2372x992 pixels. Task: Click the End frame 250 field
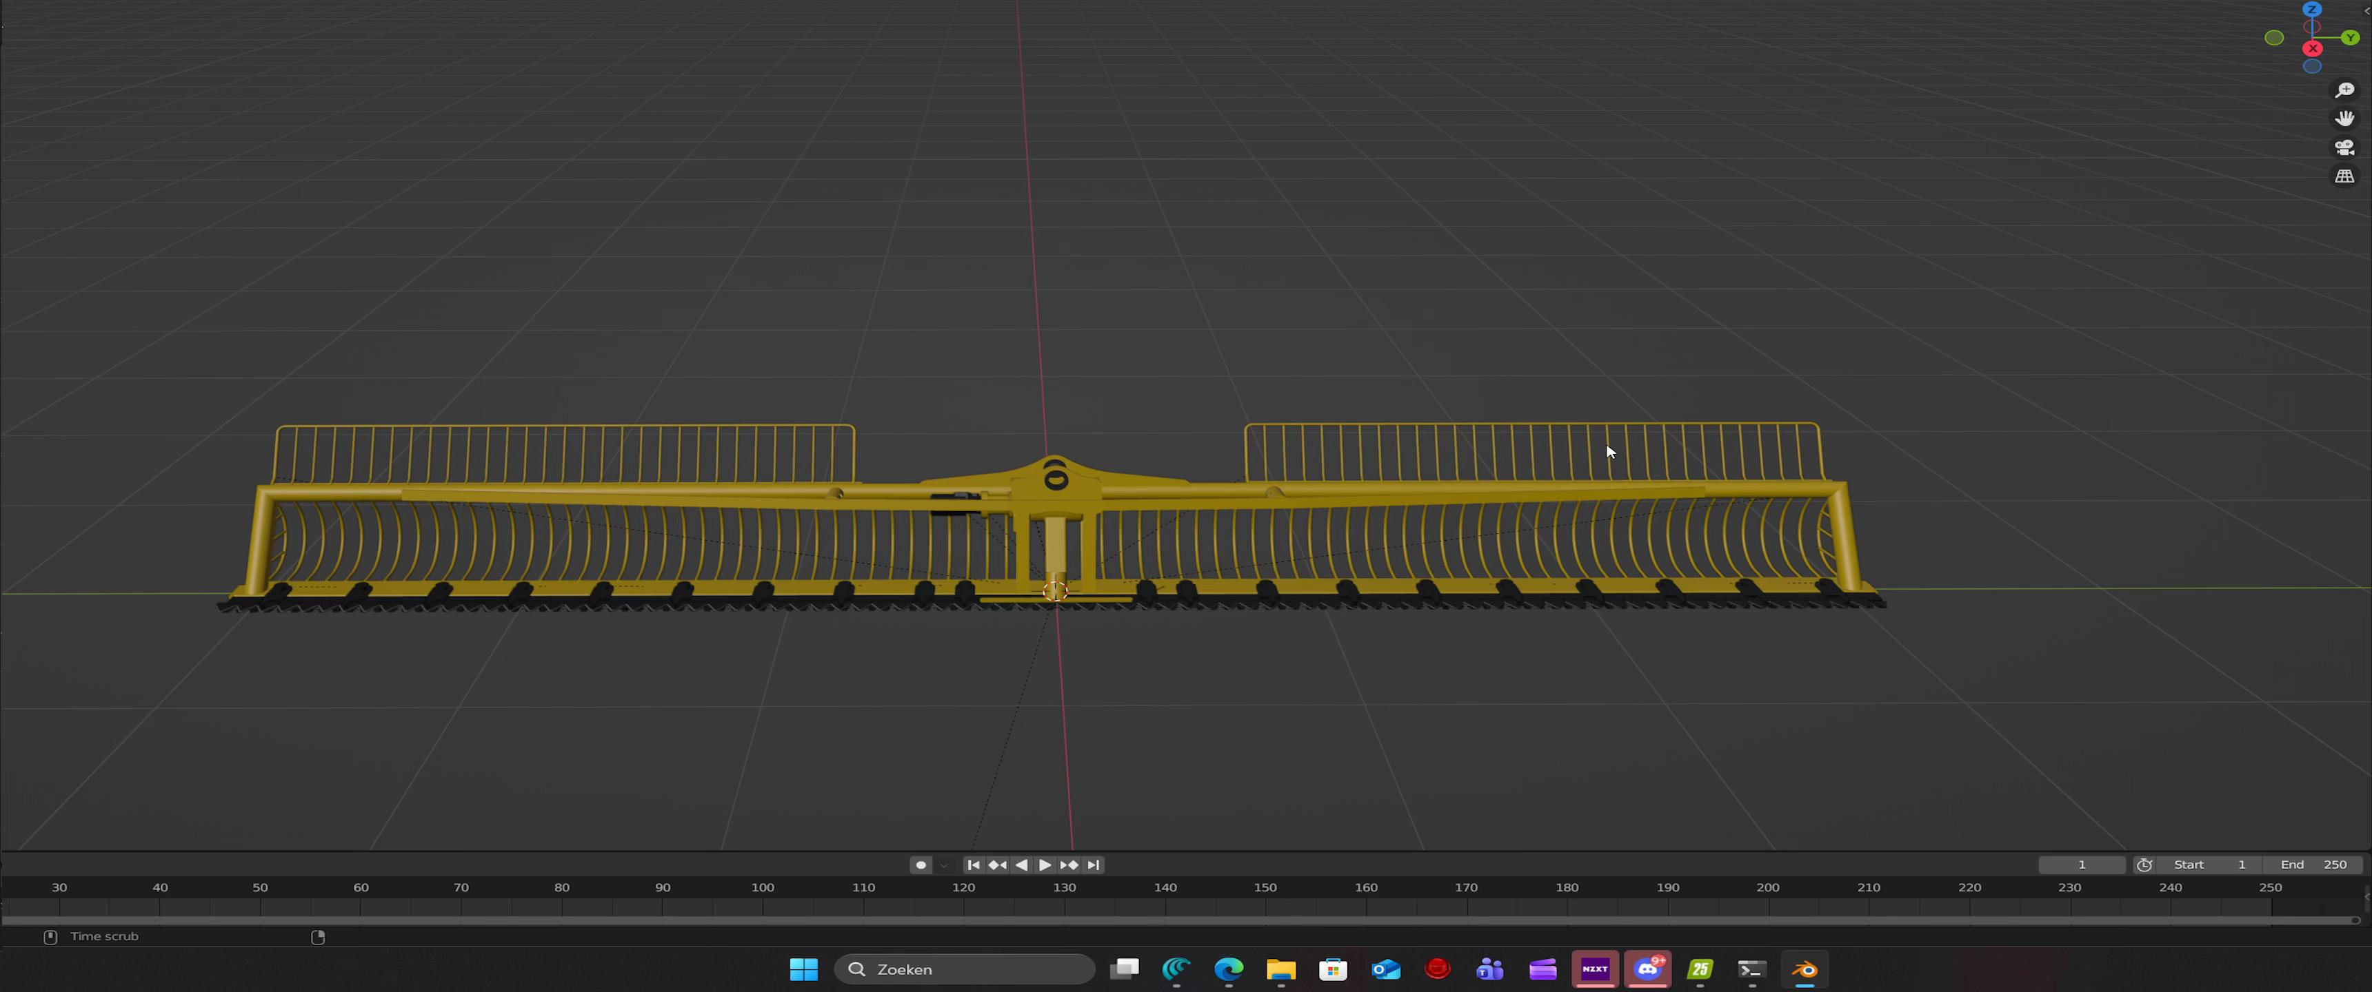2314,865
